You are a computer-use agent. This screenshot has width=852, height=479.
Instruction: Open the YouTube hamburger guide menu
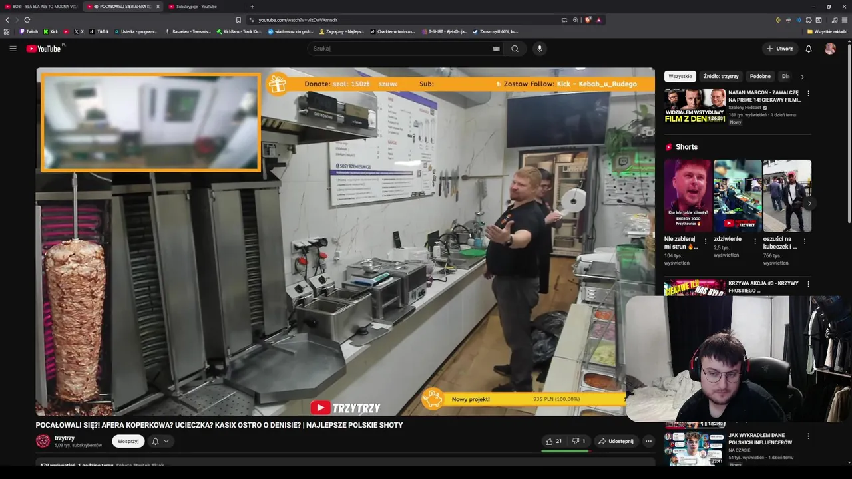13,49
